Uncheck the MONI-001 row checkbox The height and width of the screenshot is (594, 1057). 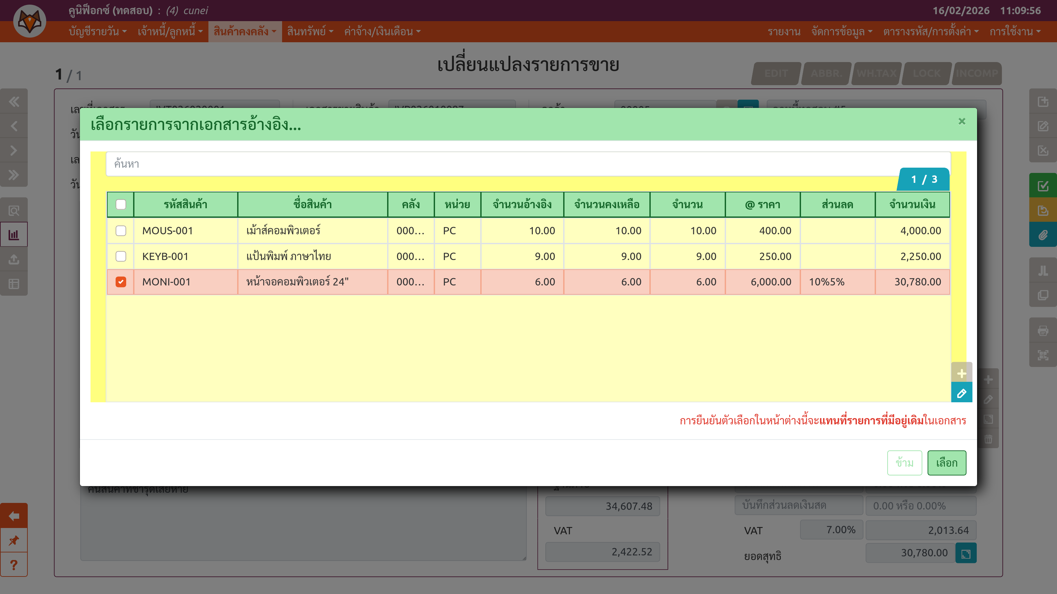click(x=121, y=281)
